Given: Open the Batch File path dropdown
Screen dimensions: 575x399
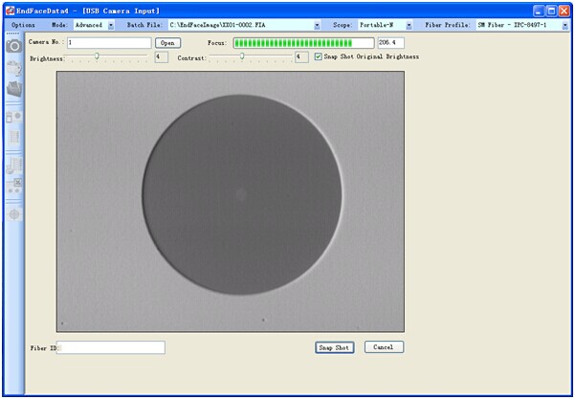Looking at the screenshot, I should click(x=318, y=26).
